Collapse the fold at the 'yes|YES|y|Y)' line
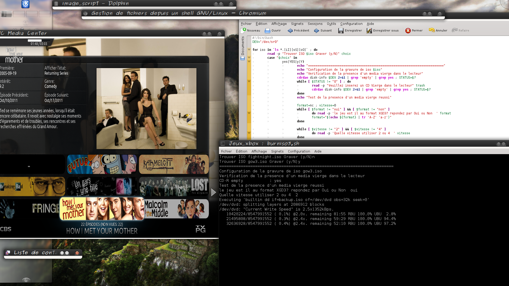509x286 pixels. pyautogui.click(x=249, y=61)
